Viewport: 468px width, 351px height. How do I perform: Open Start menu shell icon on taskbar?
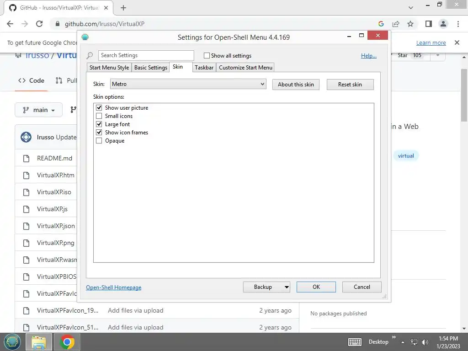coord(12,342)
